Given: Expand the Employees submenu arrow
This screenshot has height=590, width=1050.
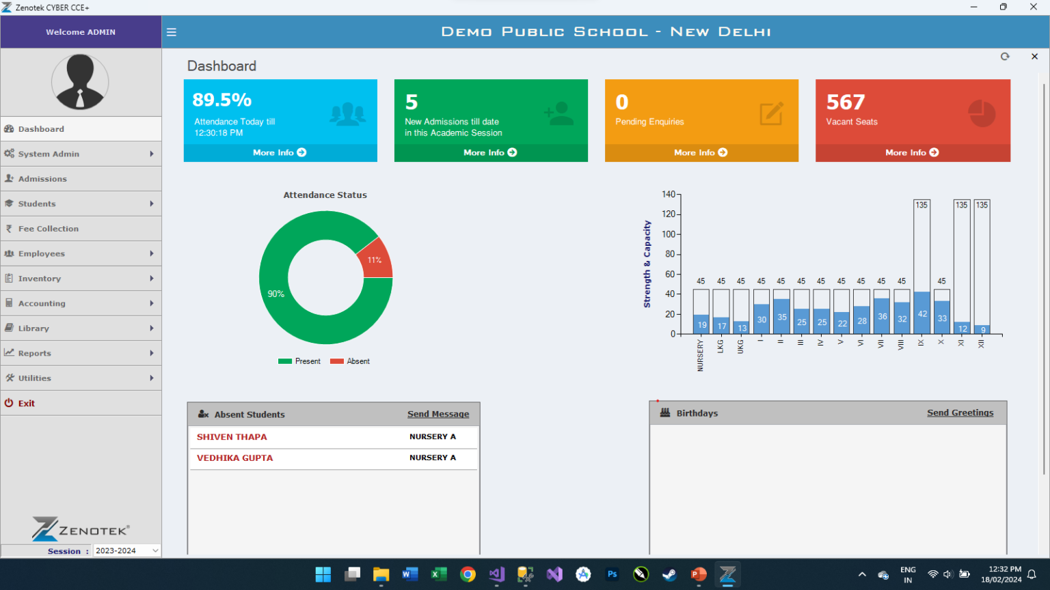Looking at the screenshot, I should point(152,254).
